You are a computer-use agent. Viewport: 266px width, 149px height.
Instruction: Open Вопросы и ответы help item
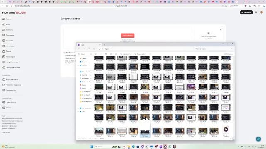[x=10, y=79]
